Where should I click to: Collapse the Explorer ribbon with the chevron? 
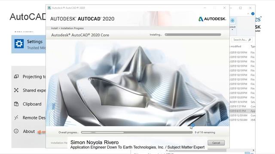pyautogui.click(x=248, y=14)
